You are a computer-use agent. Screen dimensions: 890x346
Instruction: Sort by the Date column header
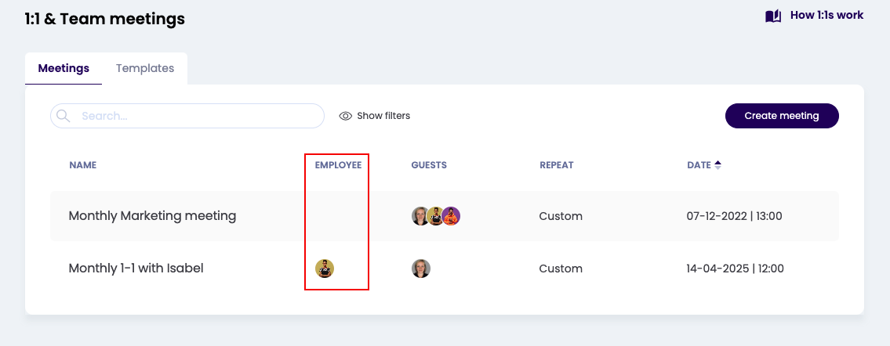(x=699, y=165)
